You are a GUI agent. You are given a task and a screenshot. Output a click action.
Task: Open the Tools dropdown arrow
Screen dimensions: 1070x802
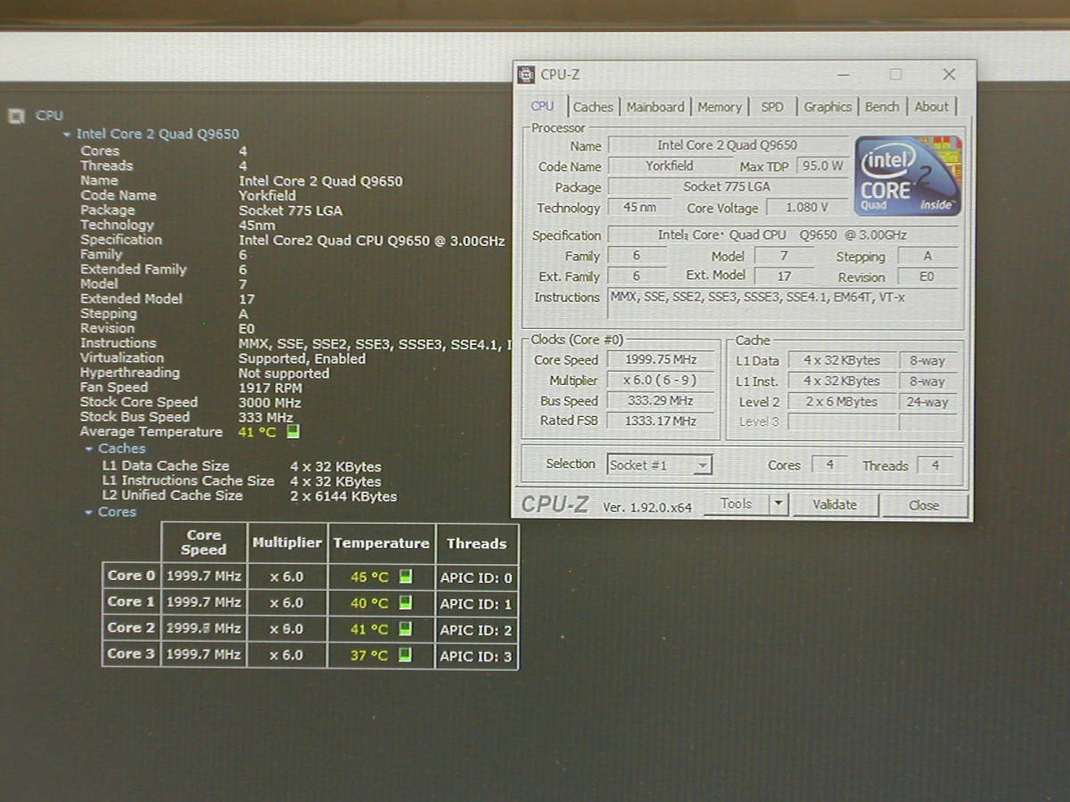pyautogui.click(x=778, y=504)
